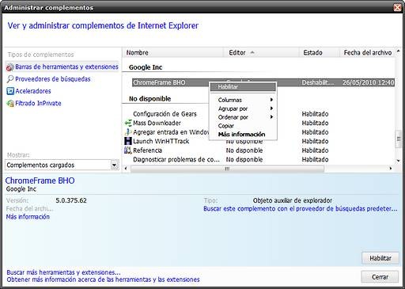The image size is (405, 289).
Task: Select the ChromeFrame BHO row
Action: click(x=263, y=82)
